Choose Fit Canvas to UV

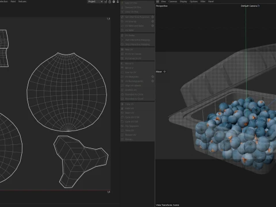[137, 58]
